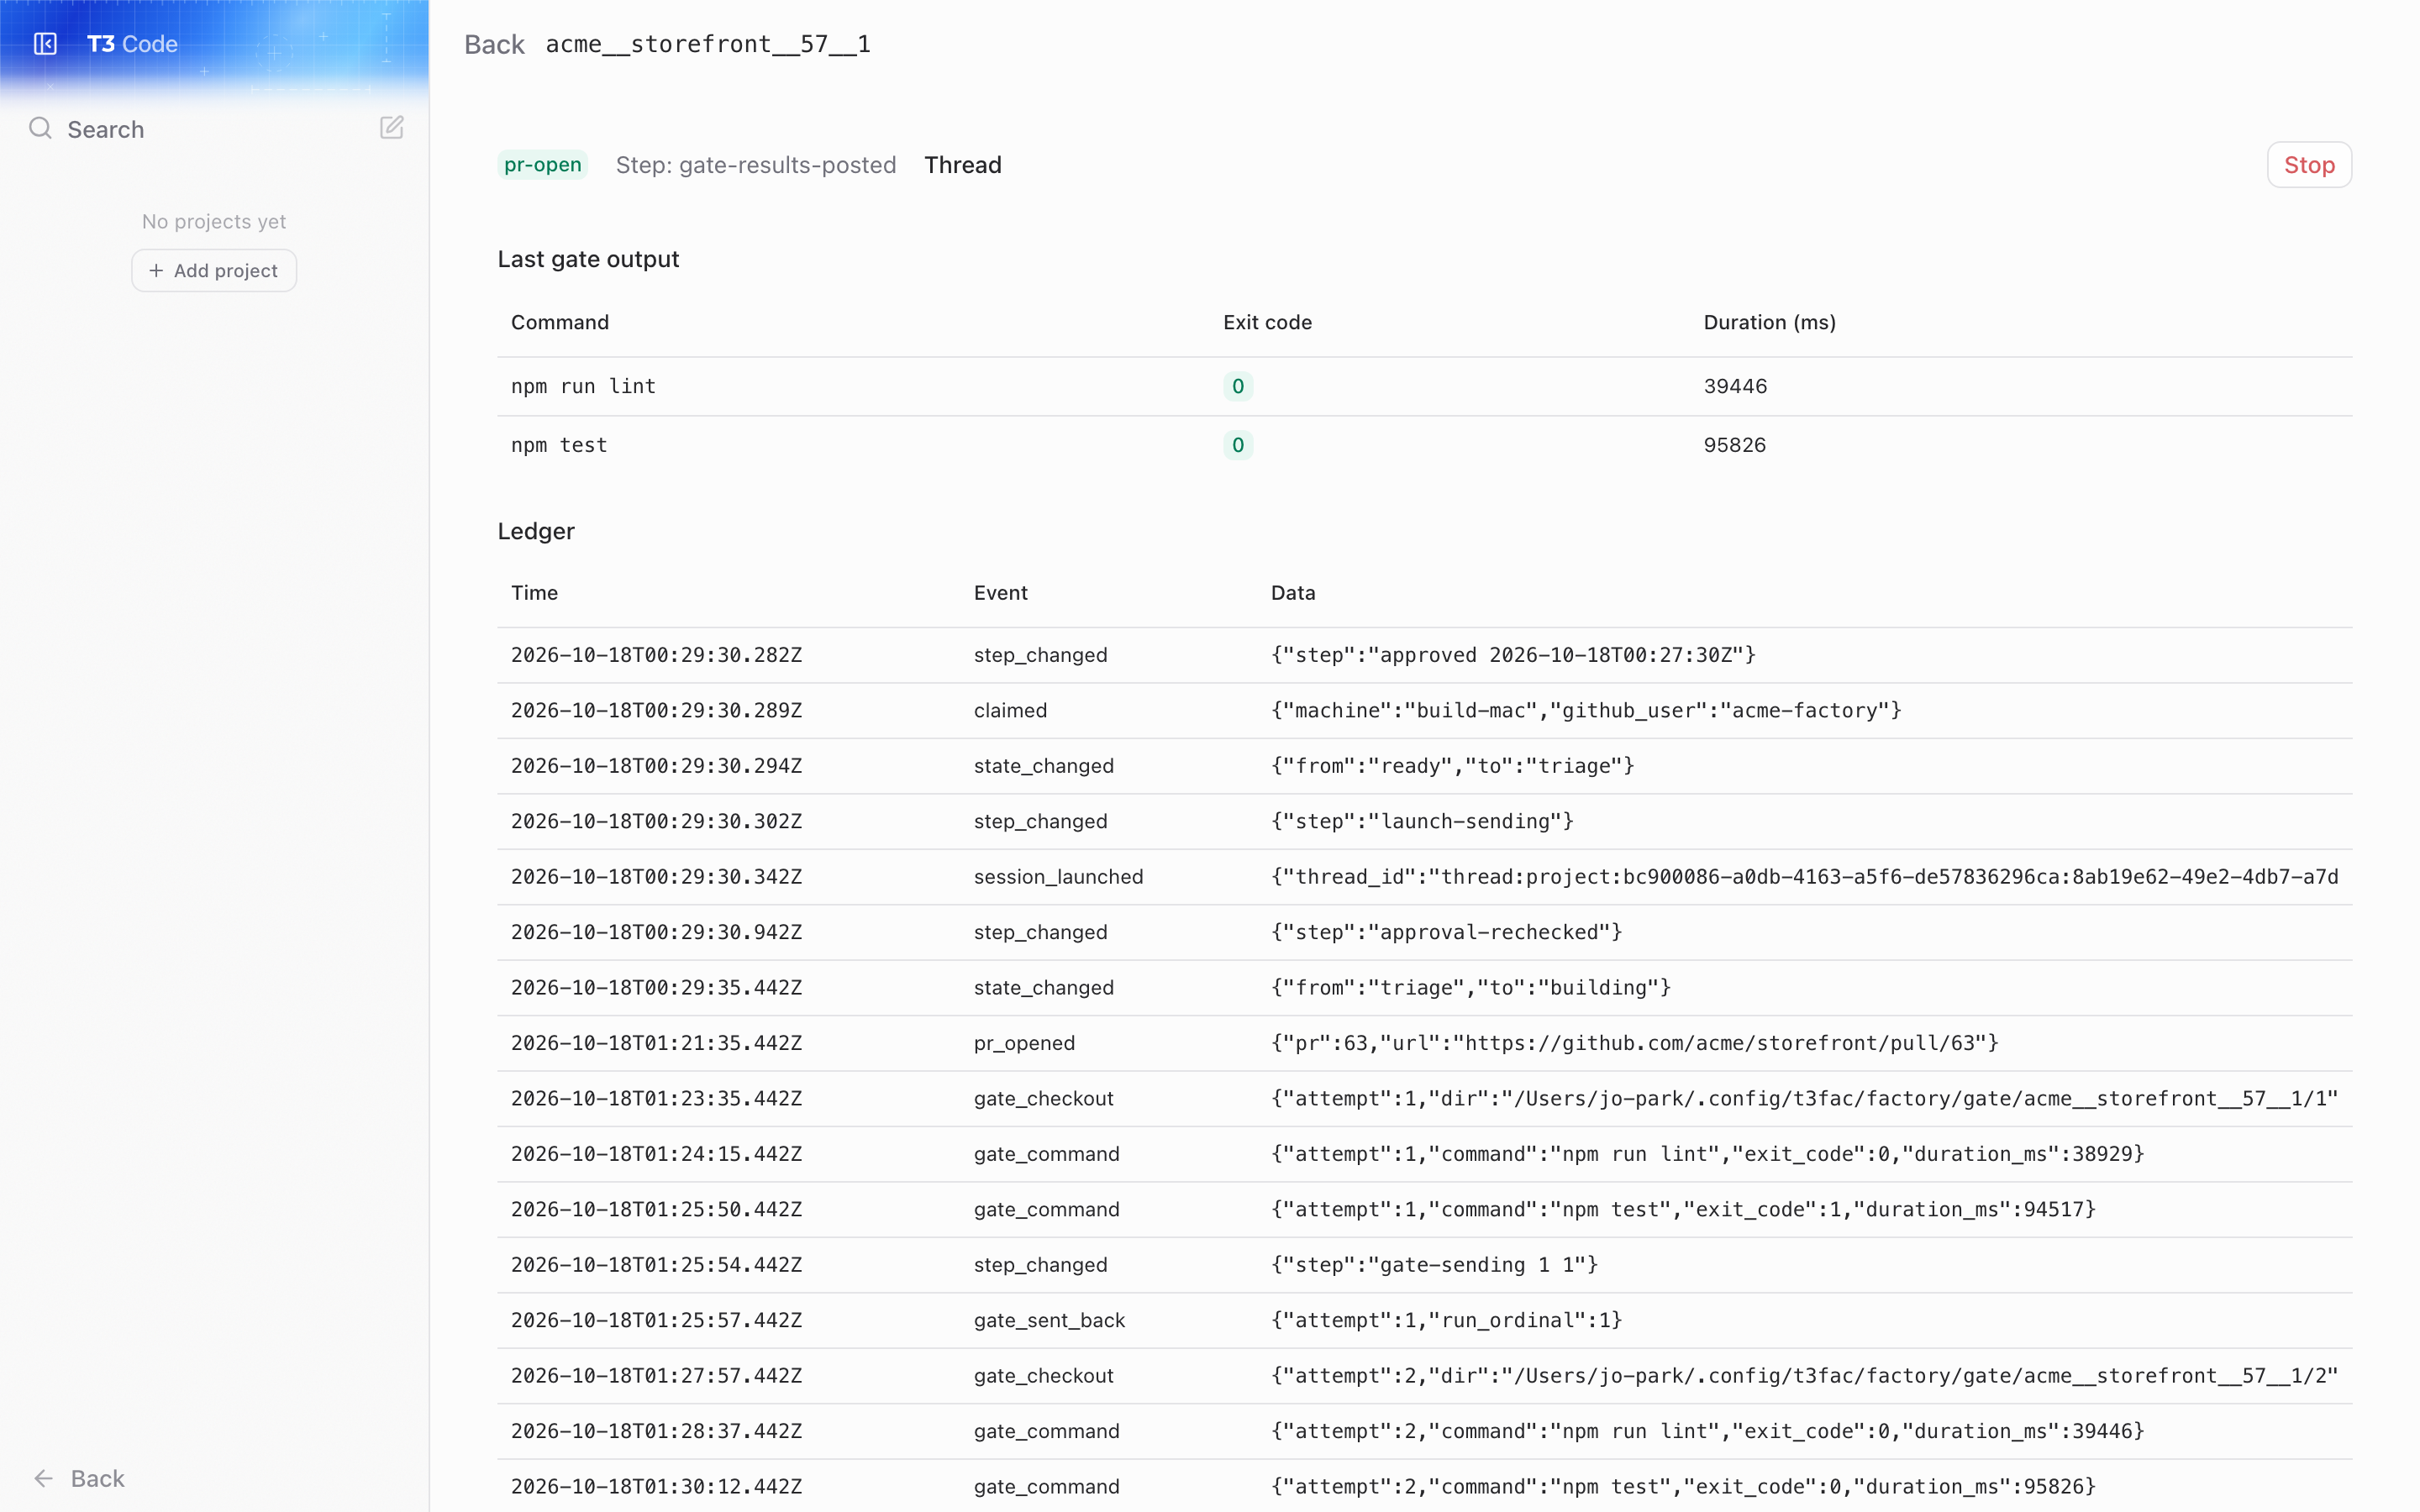
Task: Click the Duration (ms) column header
Action: [1769, 322]
